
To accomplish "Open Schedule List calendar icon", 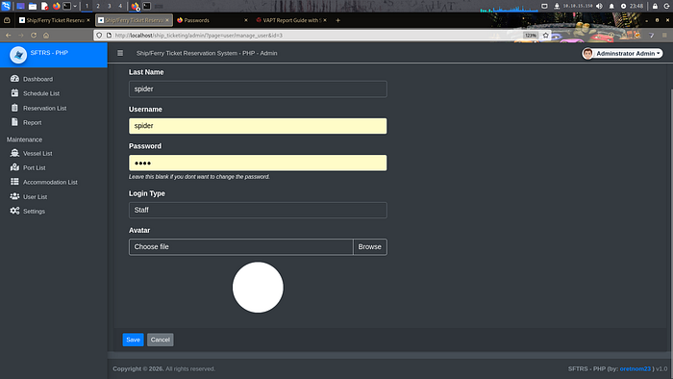I will (x=14, y=93).
